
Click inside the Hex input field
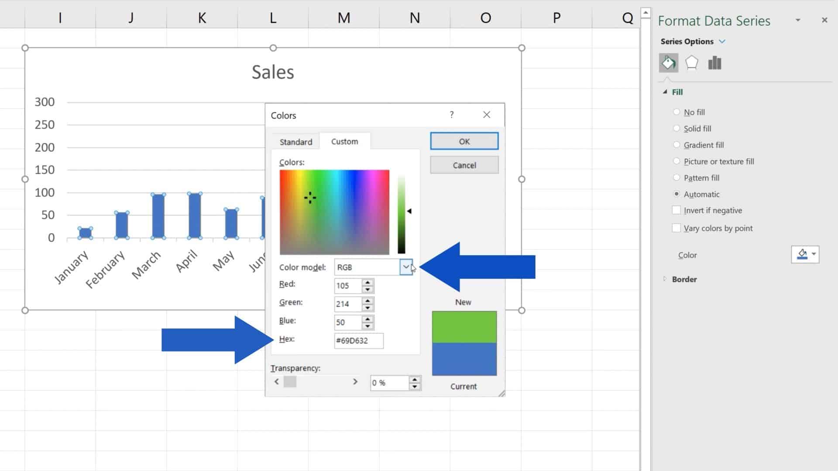358,341
